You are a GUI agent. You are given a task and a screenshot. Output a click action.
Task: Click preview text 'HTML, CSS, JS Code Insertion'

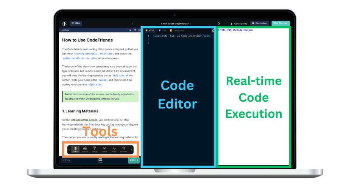tap(235, 30)
